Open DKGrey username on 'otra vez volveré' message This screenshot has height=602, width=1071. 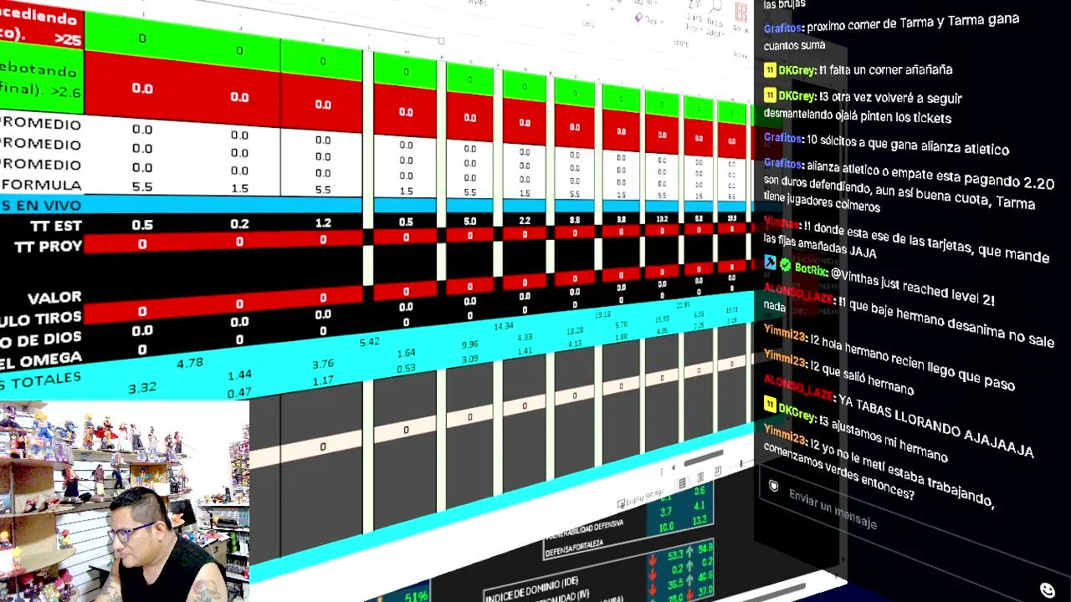click(x=797, y=97)
